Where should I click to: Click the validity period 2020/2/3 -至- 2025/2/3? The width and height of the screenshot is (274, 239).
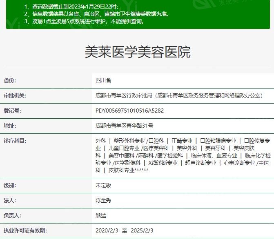pyautogui.click(x=124, y=230)
